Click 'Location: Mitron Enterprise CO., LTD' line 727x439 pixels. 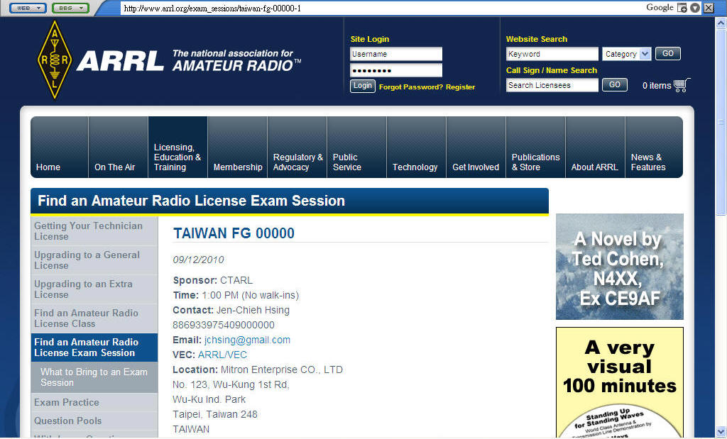point(258,369)
